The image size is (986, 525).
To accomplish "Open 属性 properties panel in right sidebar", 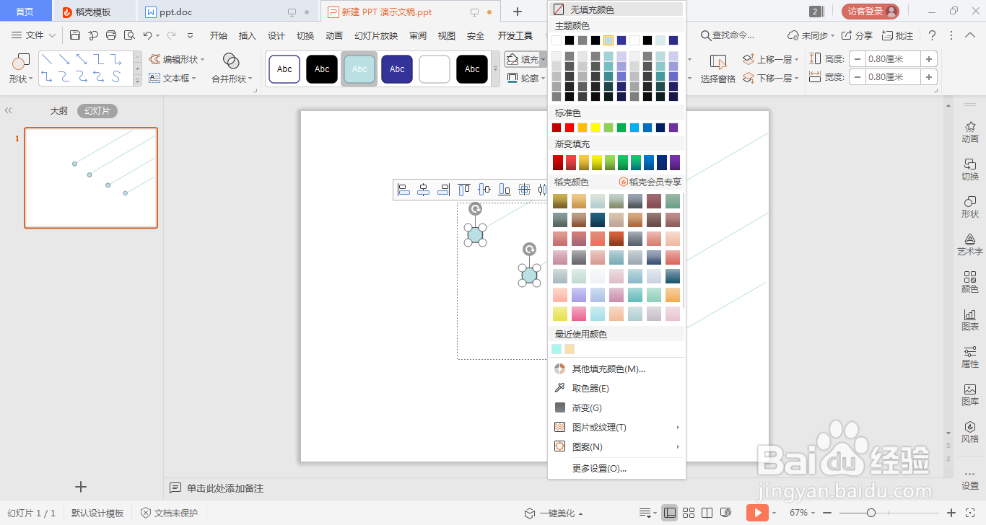I will tap(970, 357).
